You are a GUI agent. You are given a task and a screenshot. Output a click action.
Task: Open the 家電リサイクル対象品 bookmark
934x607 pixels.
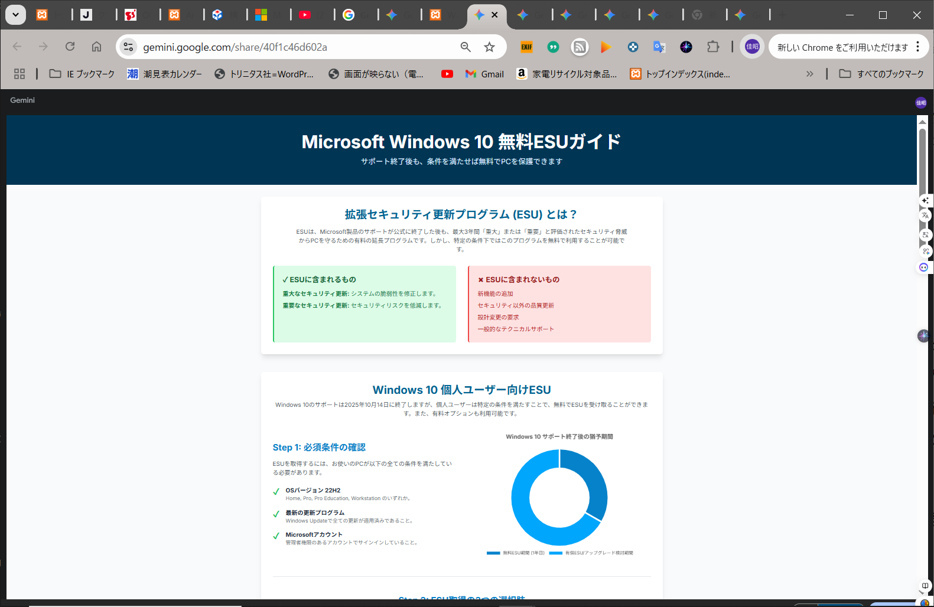(567, 74)
